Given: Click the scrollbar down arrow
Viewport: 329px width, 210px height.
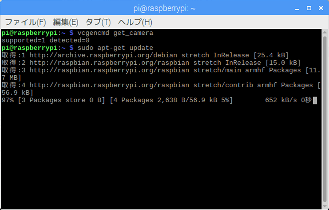Looking at the screenshot, I should click(325, 207).
